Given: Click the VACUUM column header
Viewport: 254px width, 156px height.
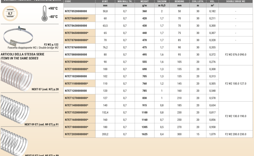Looking at the screenshot, I should 162,1.
